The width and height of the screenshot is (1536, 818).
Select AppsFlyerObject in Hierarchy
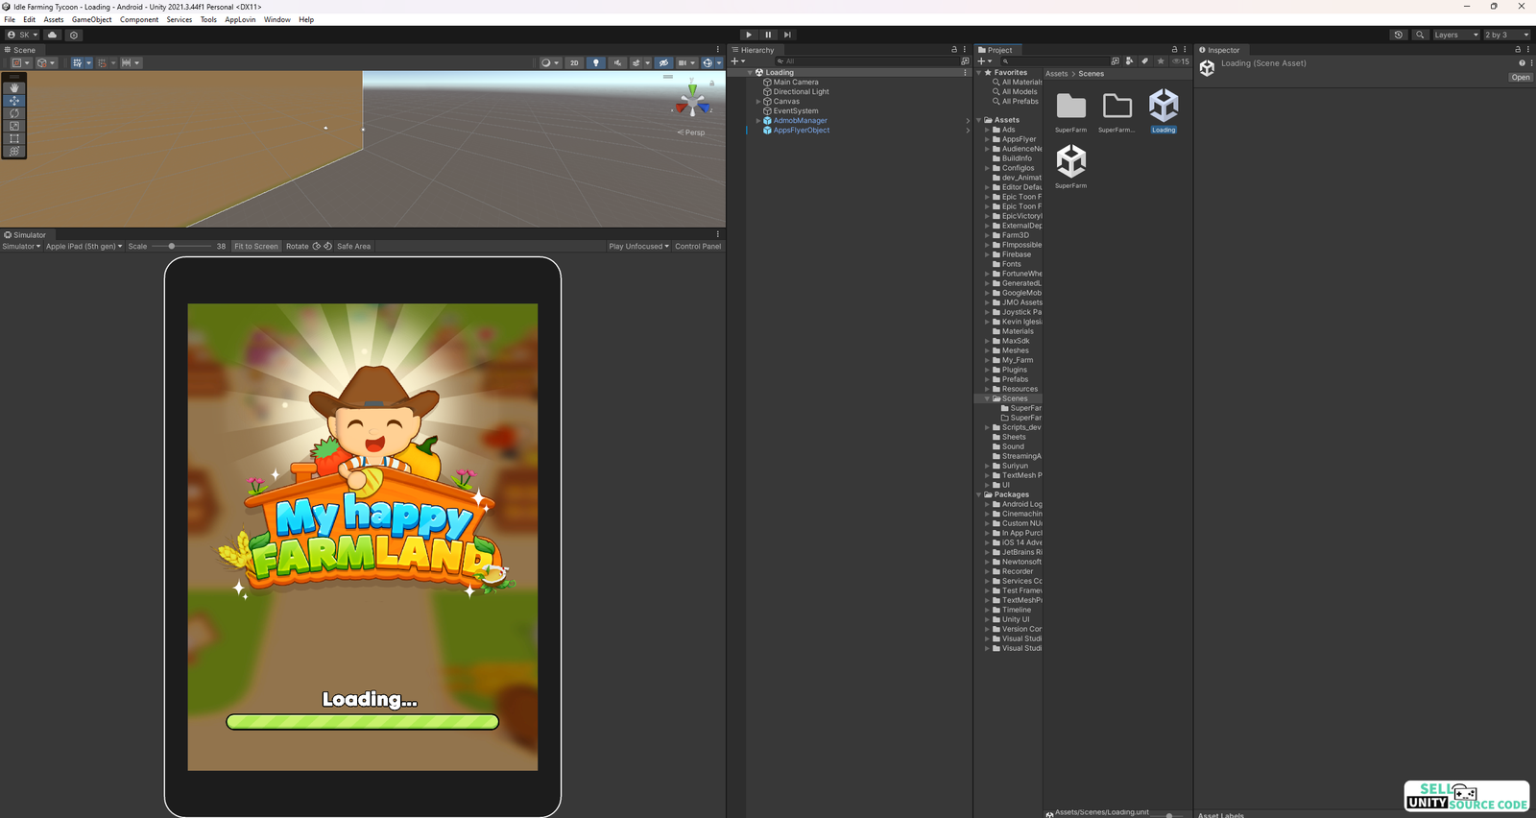pos(802,130)
